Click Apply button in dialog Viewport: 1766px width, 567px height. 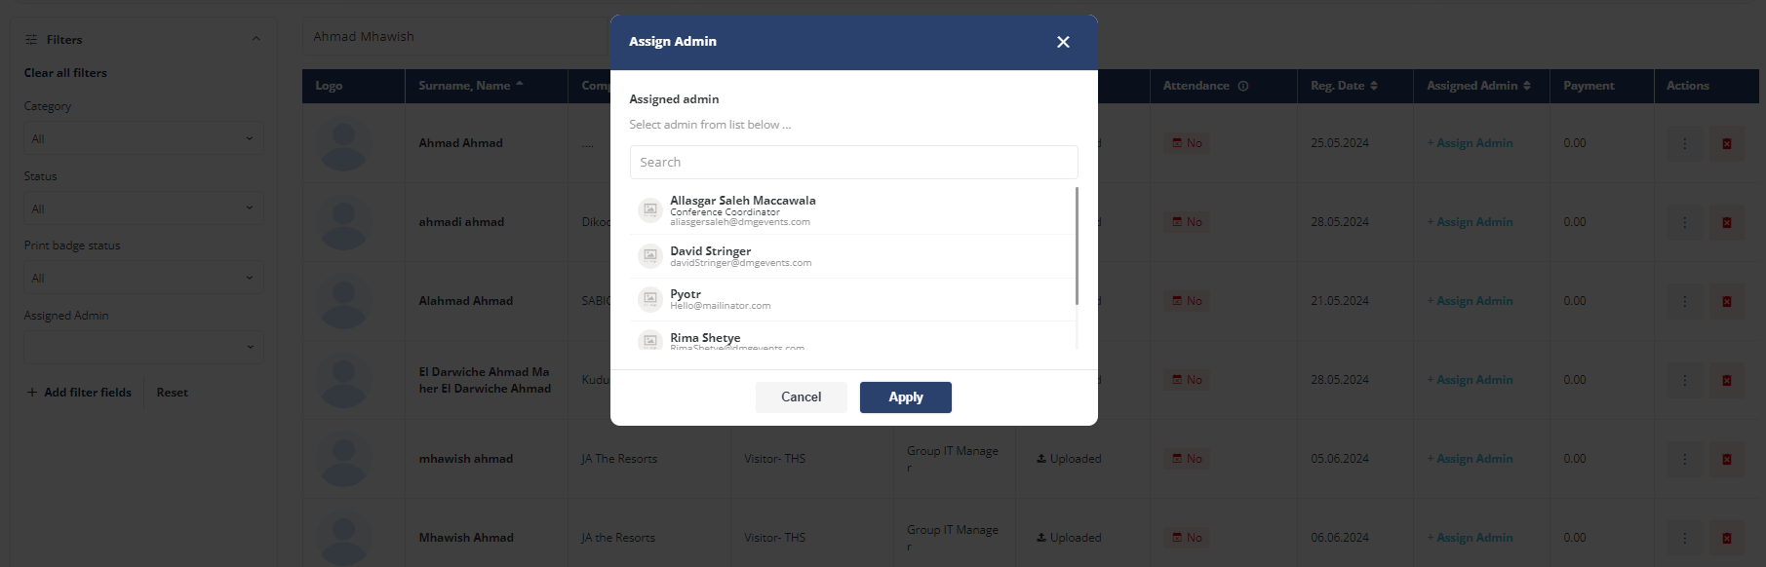tap(905, 397)
